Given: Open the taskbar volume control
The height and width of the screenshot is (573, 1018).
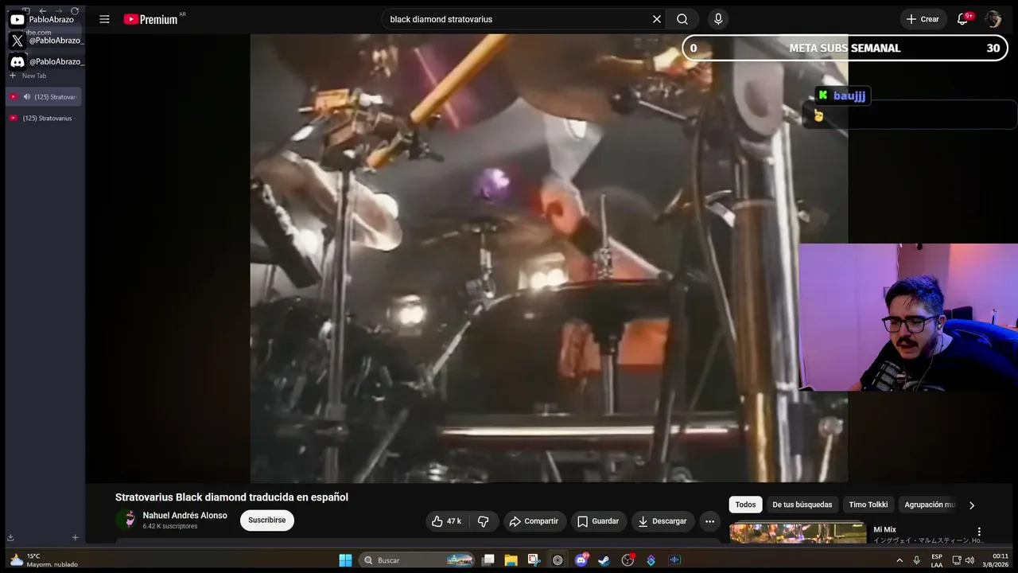Looking at the screenshot, I should tap(969, 560).
